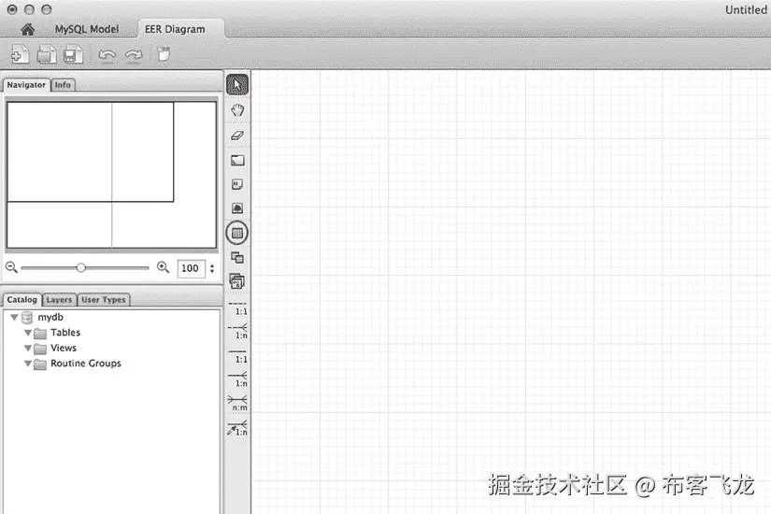
Task: Choose dashed 1:n non-identifying relationship tool
Action: [x=237, y=332]
